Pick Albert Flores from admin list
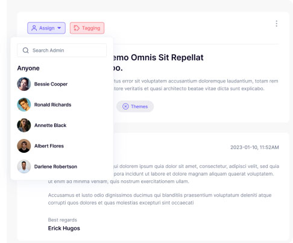The height and width of the screenshot is (243, 293). point(49,146)
